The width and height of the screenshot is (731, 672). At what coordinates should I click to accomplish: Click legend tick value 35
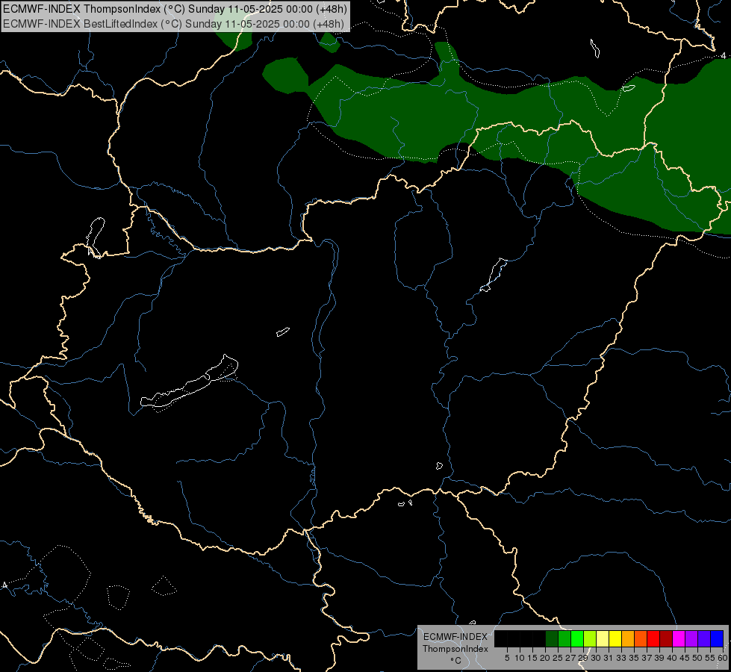(634, 658)
